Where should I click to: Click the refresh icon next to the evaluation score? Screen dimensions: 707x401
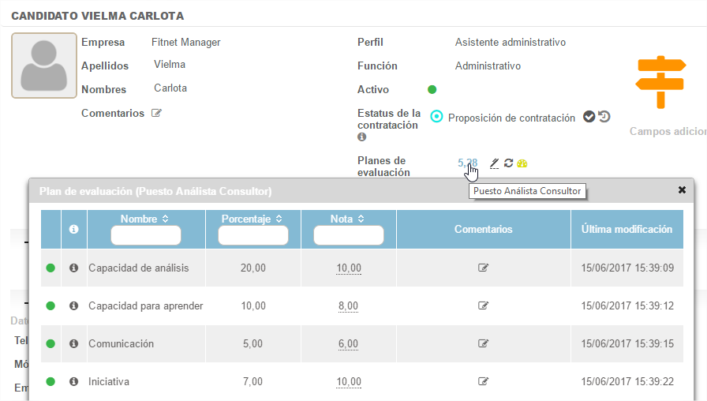(x=509, y=163)
